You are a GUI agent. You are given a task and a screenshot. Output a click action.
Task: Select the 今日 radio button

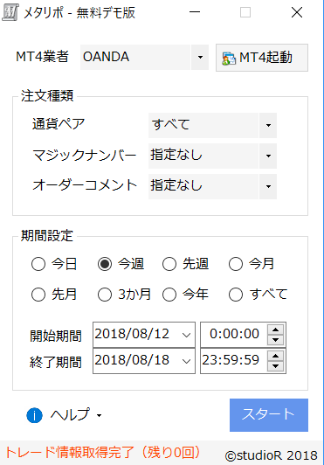38,264
